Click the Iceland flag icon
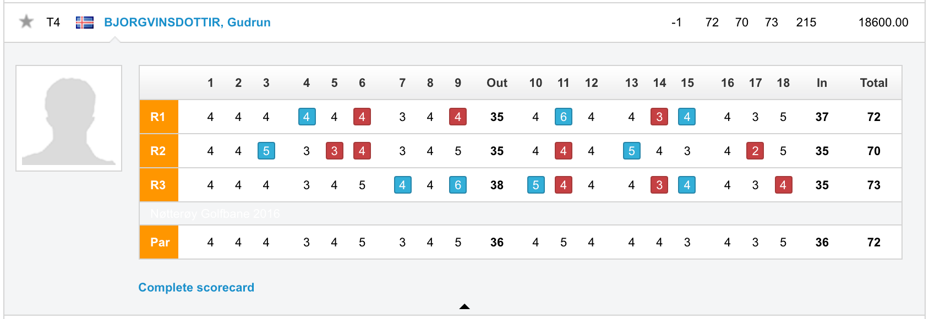929x319 pixels. (x=84, y=23)
